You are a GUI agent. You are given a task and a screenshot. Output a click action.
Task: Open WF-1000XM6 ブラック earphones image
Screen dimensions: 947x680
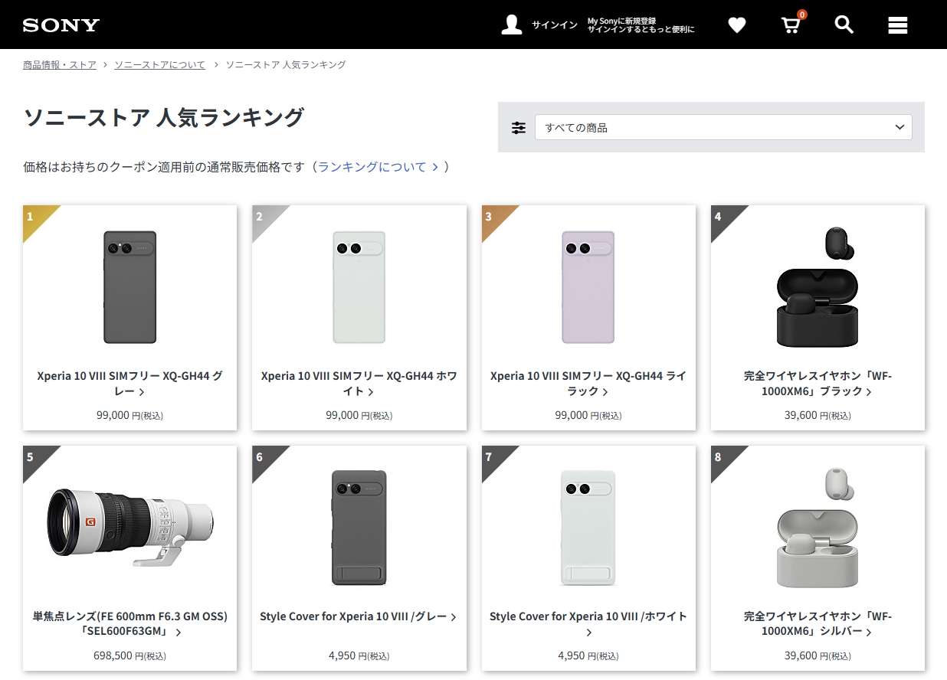point(818,287)
